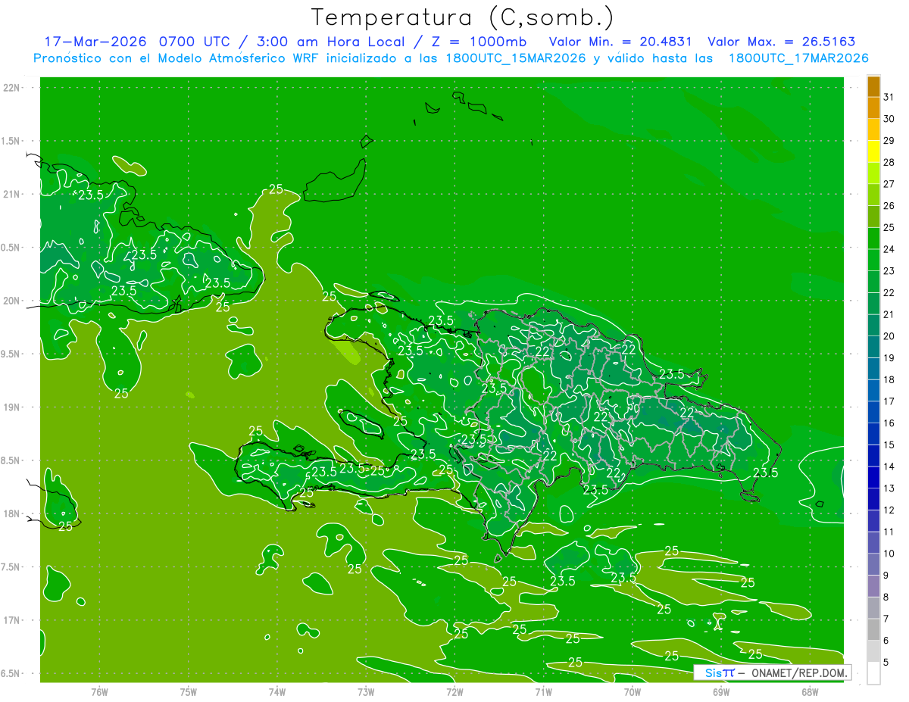Image resolution: width=909 pixels, height=702 pixels.
Task: Click "Valor Max. = 26.5163" readout
Action: click(781, 42)
